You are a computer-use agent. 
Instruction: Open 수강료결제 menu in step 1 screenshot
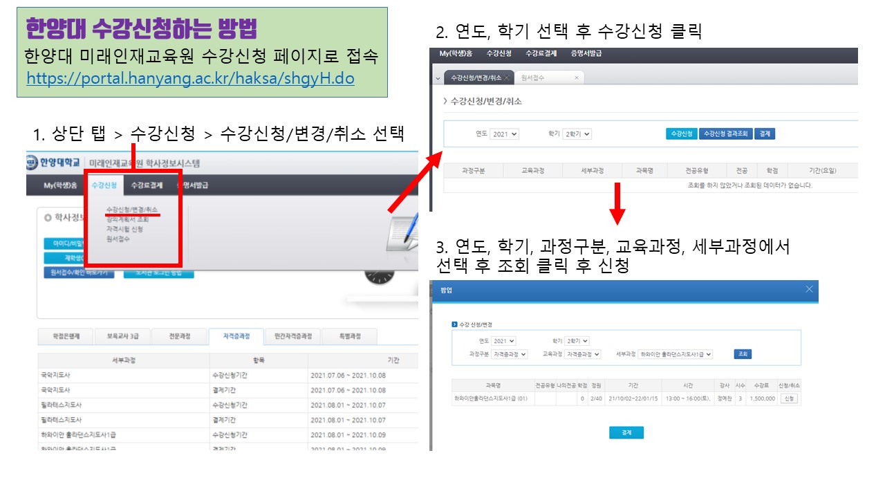point(147,185)
